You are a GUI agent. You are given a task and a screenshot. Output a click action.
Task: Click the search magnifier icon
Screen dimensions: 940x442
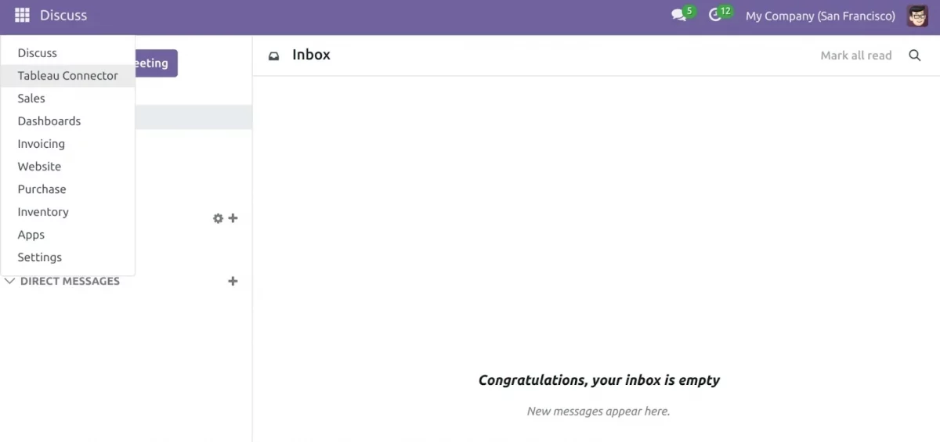coord(914,56)
